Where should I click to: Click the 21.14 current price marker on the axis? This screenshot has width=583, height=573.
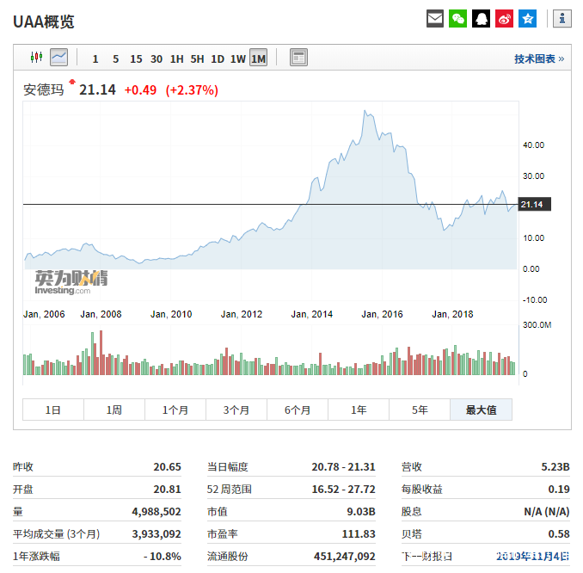pyautogui.click(x=534, y=204)
